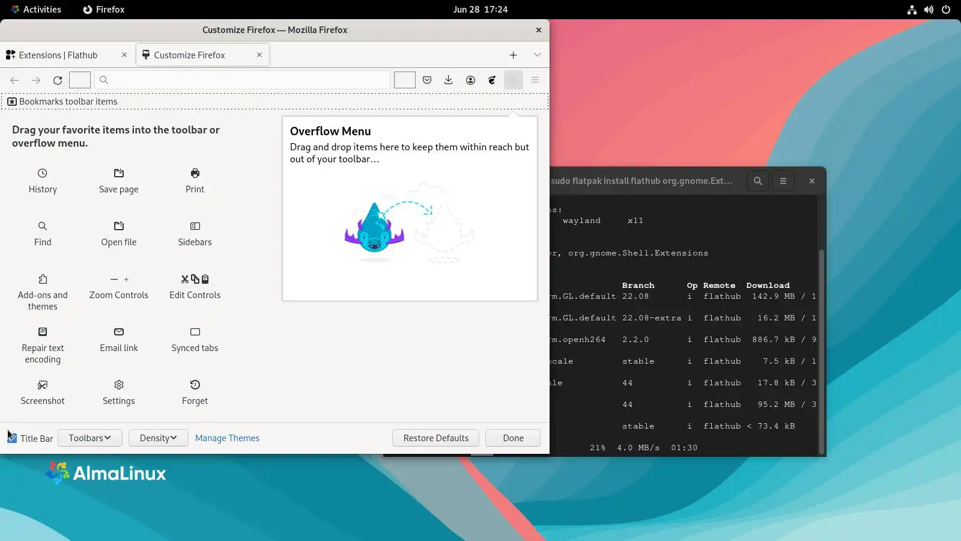
Task: Click the 2.2.0 branch value in terminal
Action: 635,340
